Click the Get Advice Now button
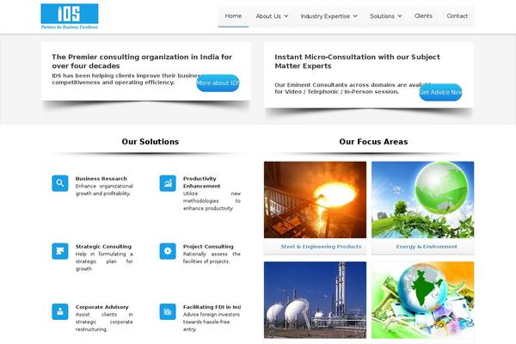 click(440, 92)
